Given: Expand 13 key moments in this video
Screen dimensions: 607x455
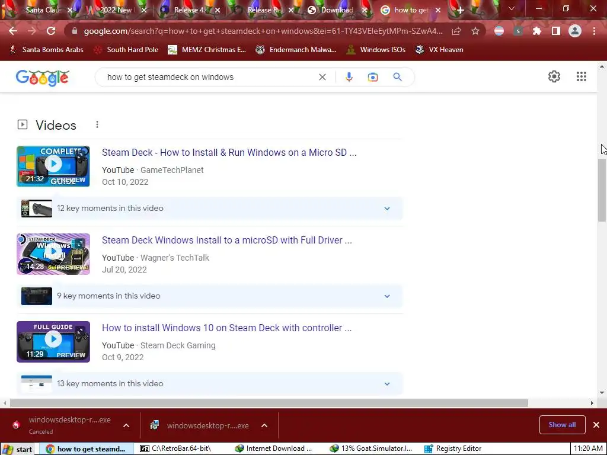Looking at the screenshot, I should click(210, 383).
